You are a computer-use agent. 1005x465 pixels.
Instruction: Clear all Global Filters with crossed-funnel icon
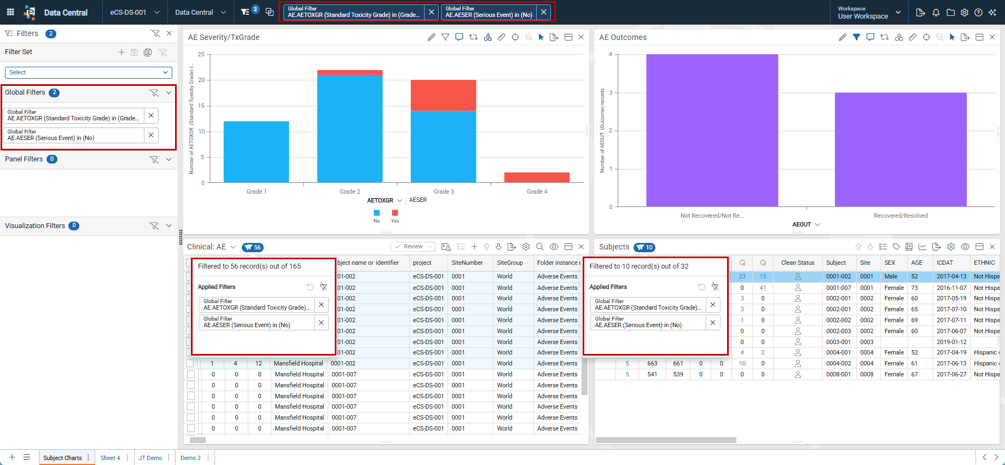coord(154,92)
